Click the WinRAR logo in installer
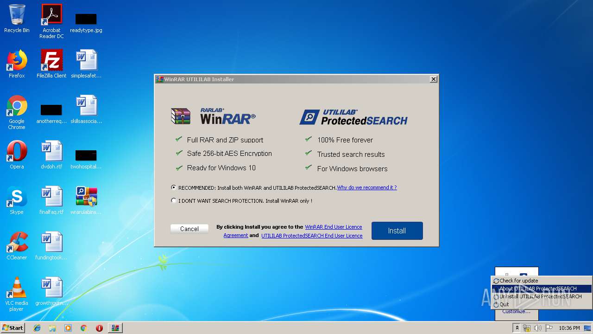593x334 pixels. [x=213, y=116]
